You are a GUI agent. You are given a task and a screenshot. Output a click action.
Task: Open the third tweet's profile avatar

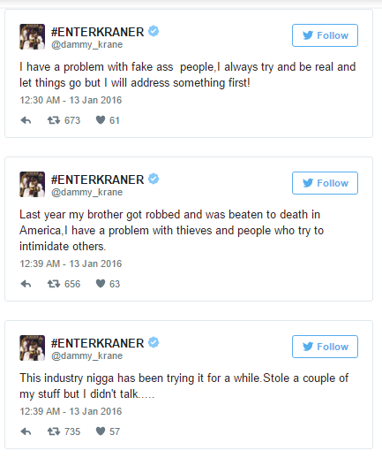[33, 348]
